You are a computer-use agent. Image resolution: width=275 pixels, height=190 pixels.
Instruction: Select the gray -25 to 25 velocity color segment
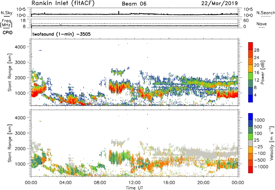pyautogui.click(x=251, y=143)
